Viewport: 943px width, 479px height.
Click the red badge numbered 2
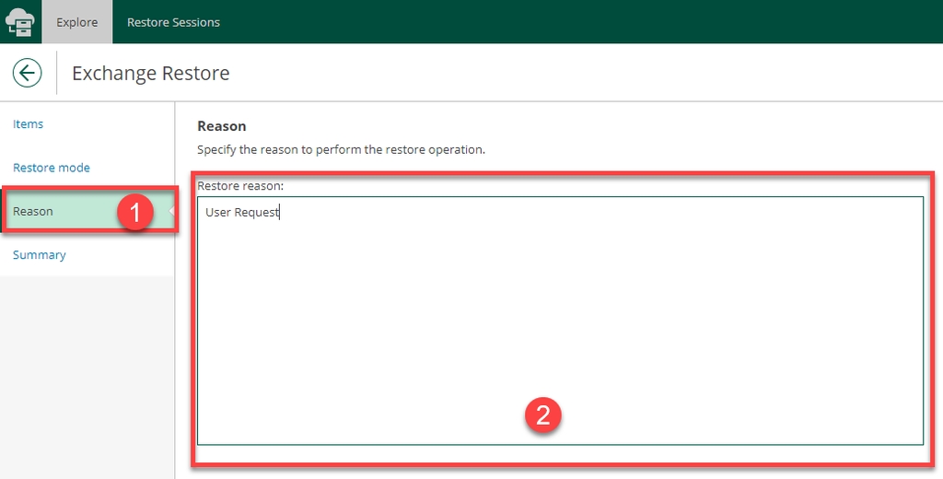coord(542,415)
